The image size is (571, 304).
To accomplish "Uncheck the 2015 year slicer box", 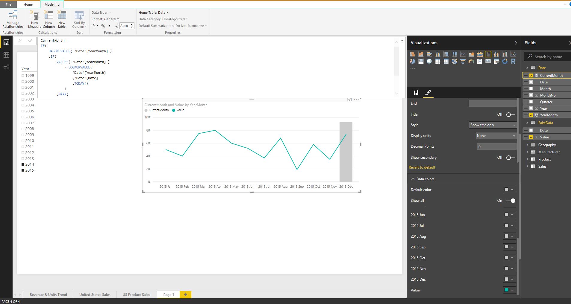I will tap(23, 170).
